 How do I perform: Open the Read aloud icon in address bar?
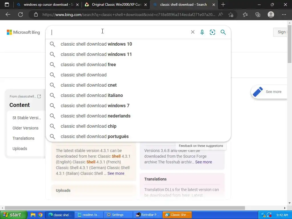click(220, 15)
